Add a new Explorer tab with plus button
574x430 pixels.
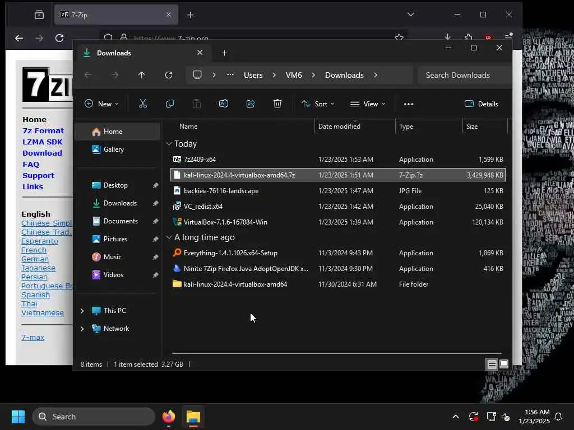[224, 53]
